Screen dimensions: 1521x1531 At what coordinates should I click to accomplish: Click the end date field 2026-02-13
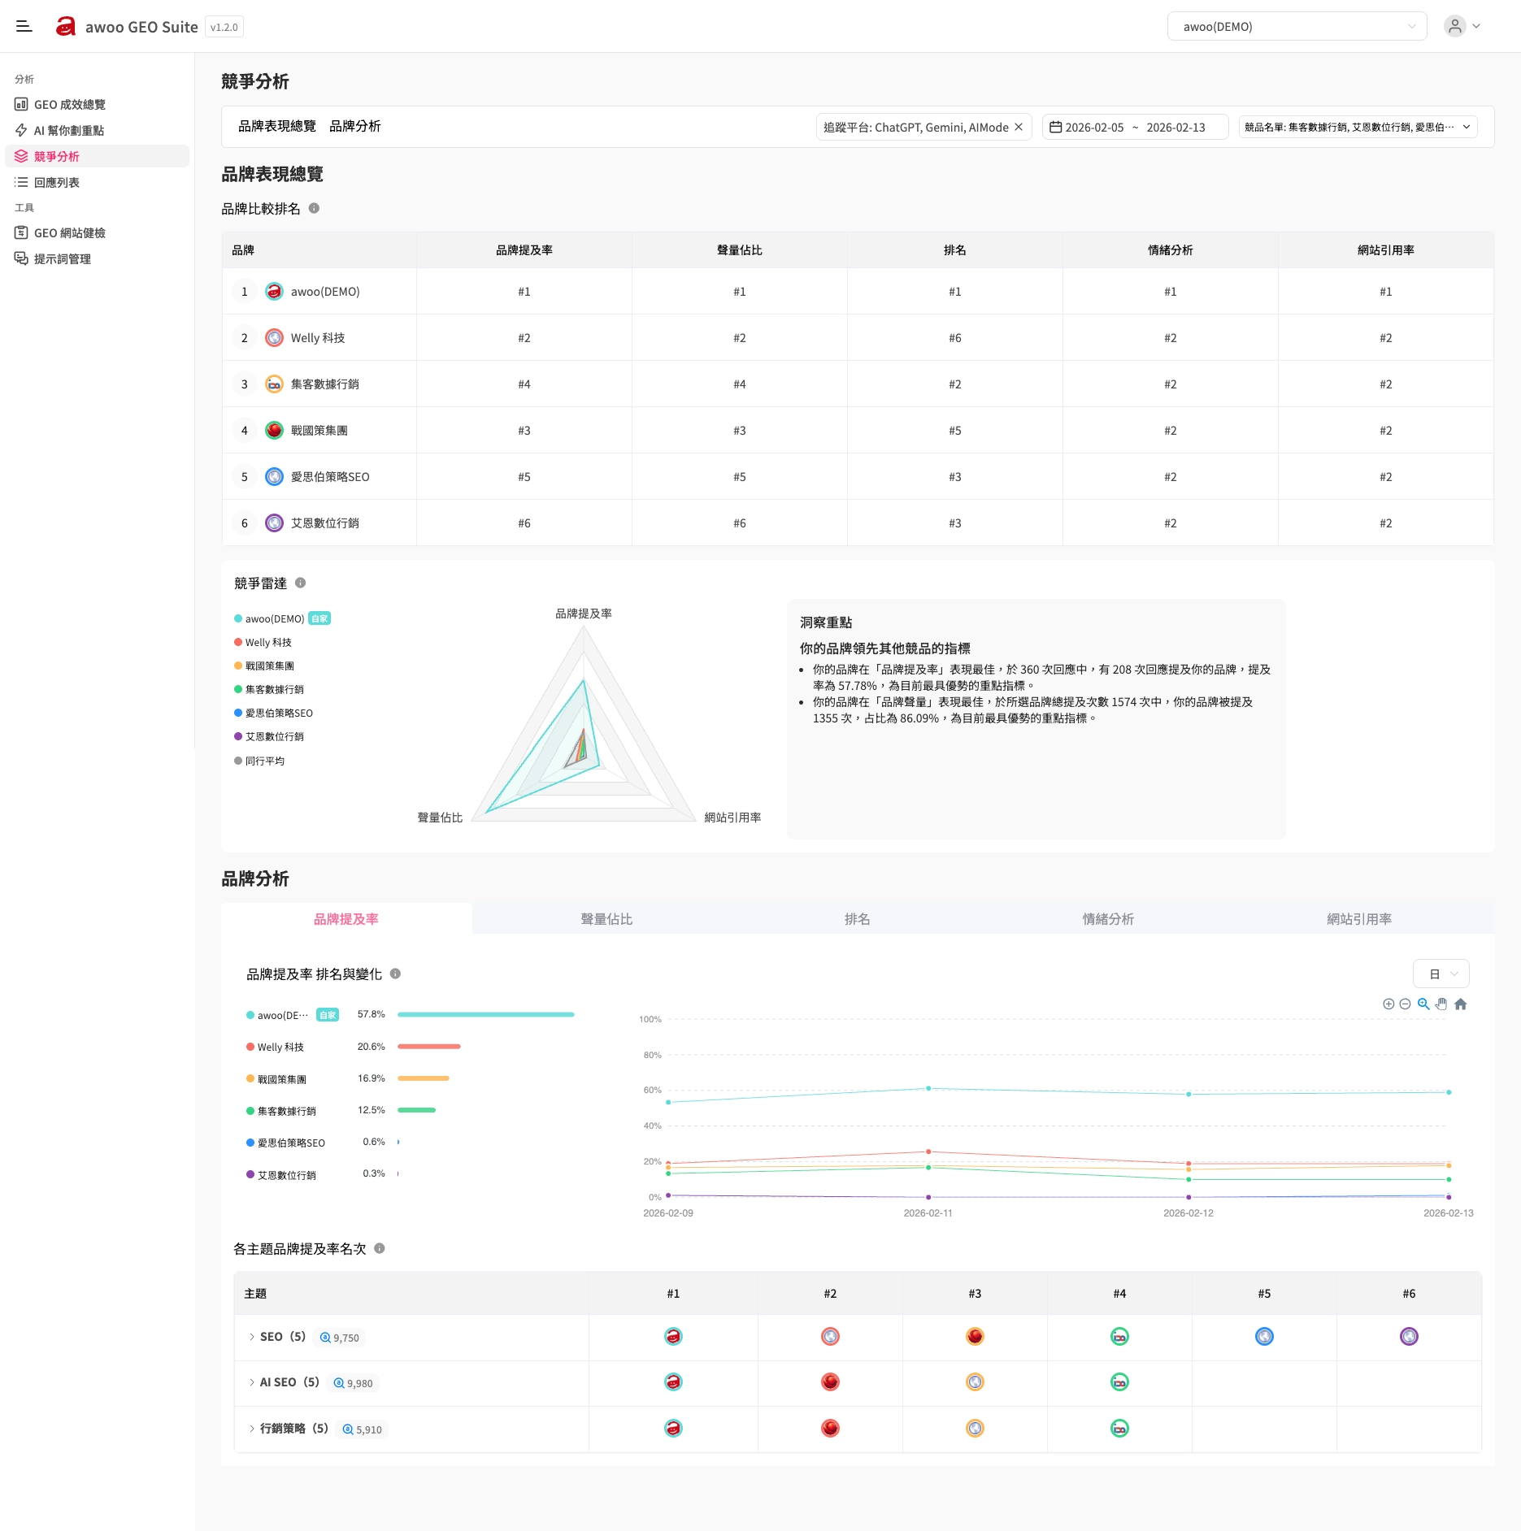tap(1176, 128)
